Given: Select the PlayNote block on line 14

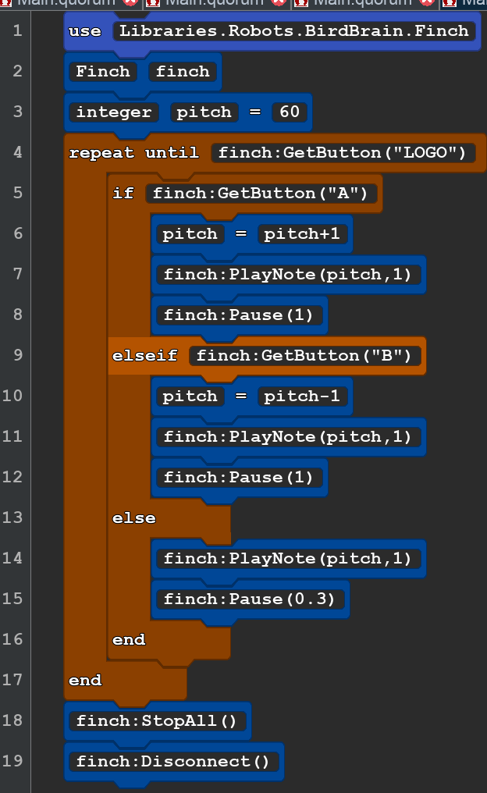Looking at the screenshot, I should click(287, 559).
